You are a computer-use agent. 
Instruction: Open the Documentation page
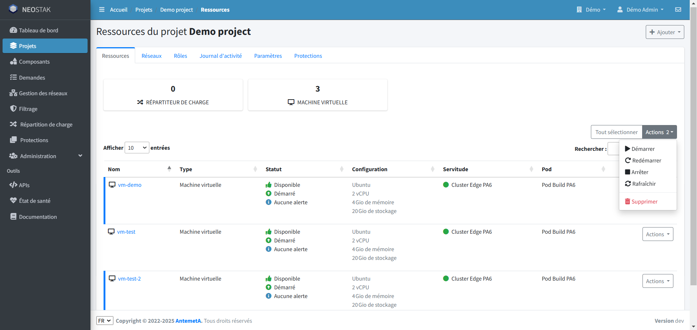click(37, 217)
